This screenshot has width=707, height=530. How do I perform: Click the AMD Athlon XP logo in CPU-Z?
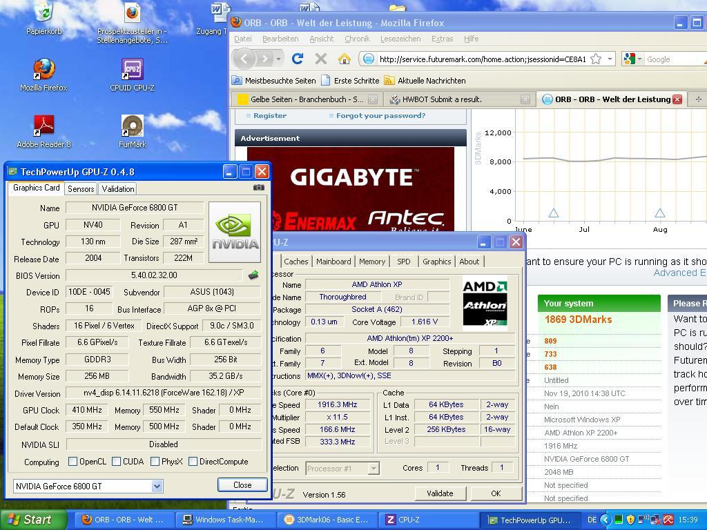coord(485,304)
